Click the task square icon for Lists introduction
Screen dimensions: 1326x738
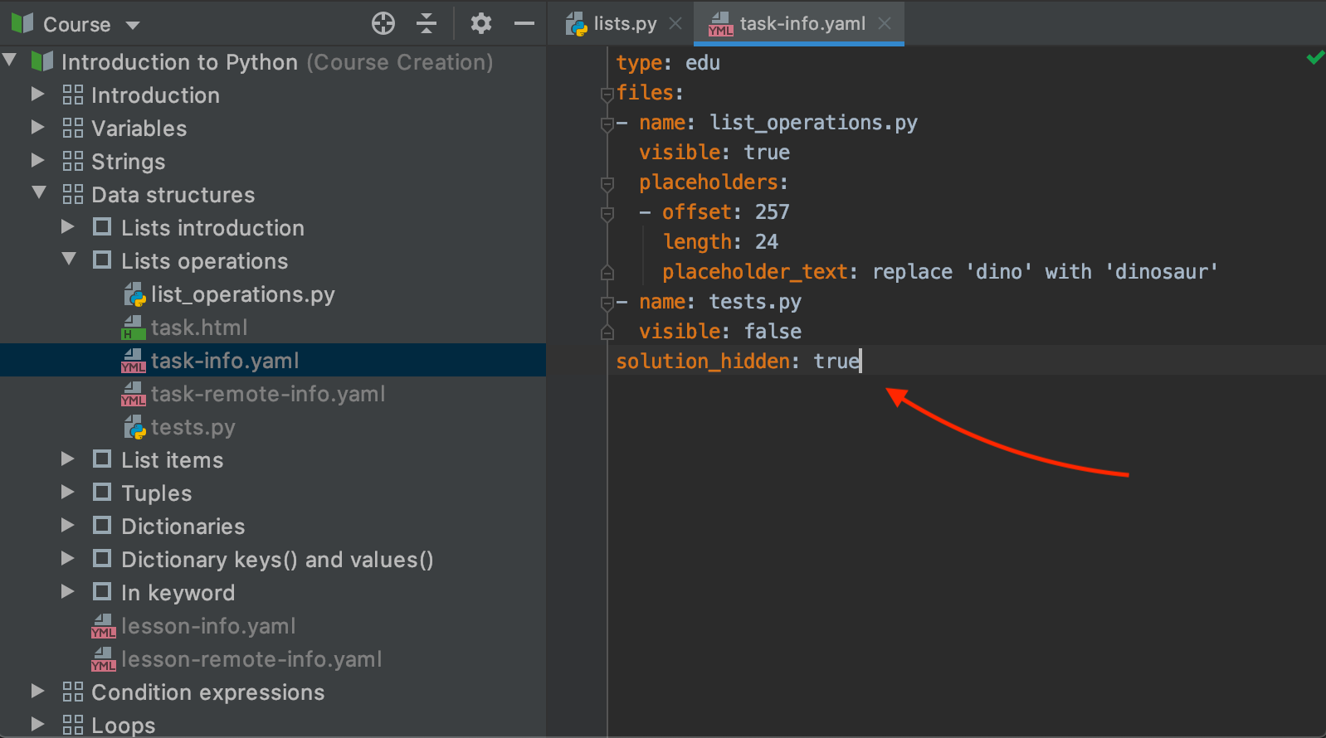(102, 226)
